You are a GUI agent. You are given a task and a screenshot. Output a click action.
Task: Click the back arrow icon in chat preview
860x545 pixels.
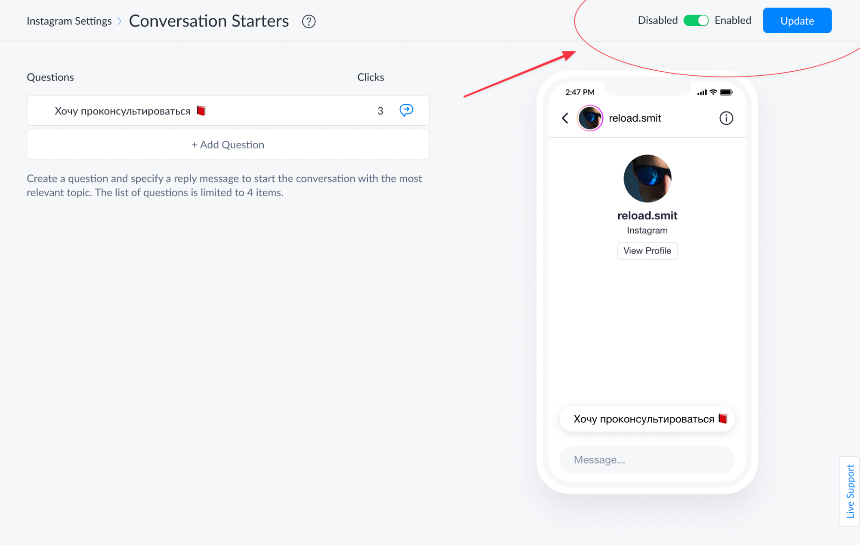pyautogui.click(x=564, y=118)
